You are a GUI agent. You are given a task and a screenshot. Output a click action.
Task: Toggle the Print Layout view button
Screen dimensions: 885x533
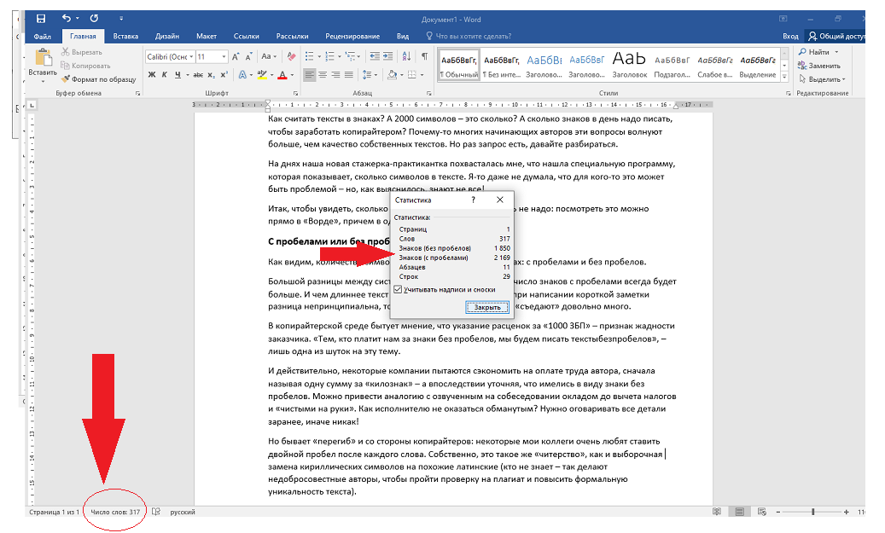(x=739, y=512)
